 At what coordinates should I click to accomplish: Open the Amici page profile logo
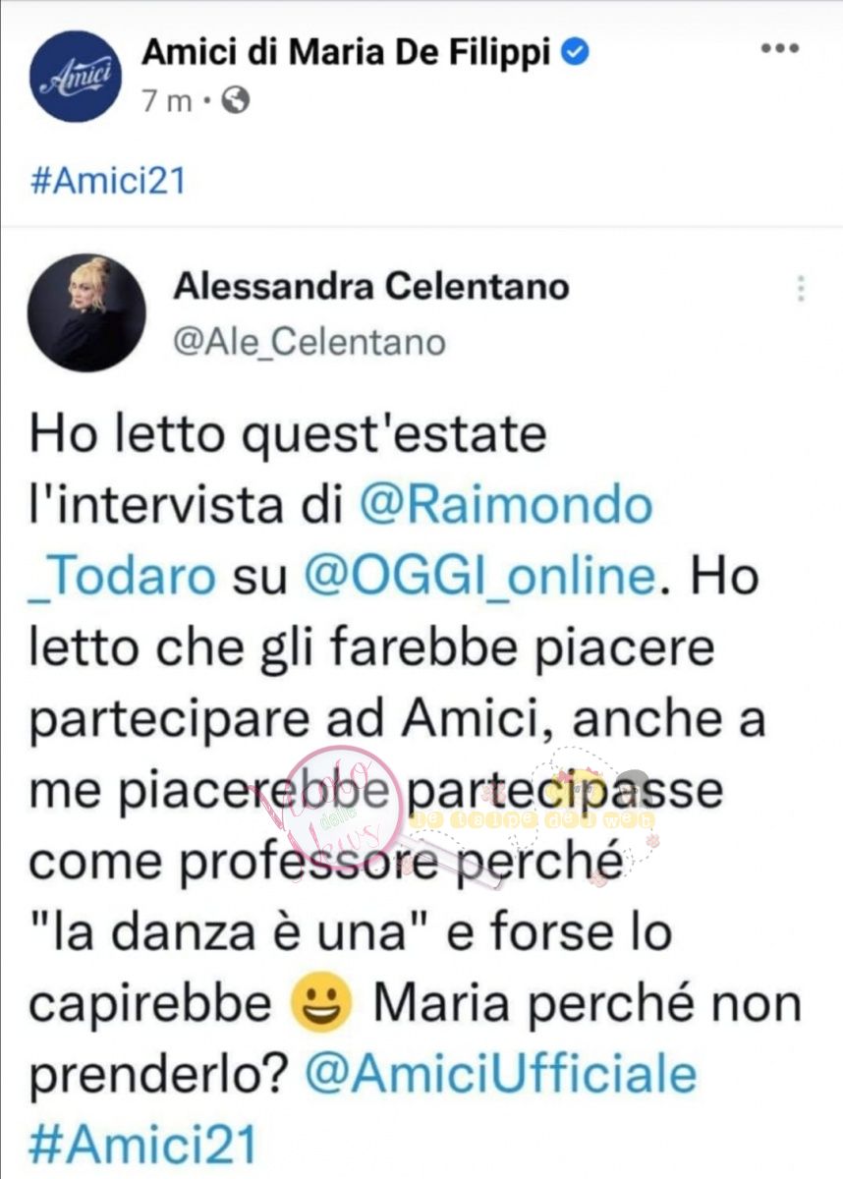76,76
